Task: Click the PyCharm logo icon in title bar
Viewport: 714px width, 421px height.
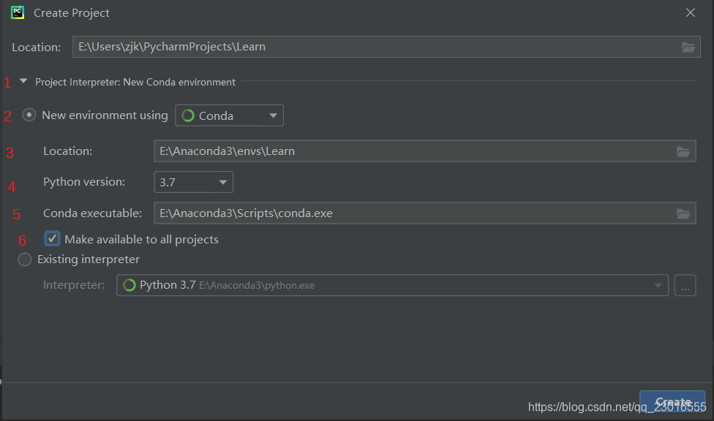Action: [x=18, y=12]
